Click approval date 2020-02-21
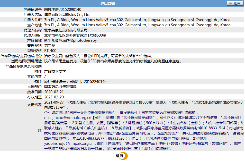Screen dimensions: 245x161 coord(54,92)
